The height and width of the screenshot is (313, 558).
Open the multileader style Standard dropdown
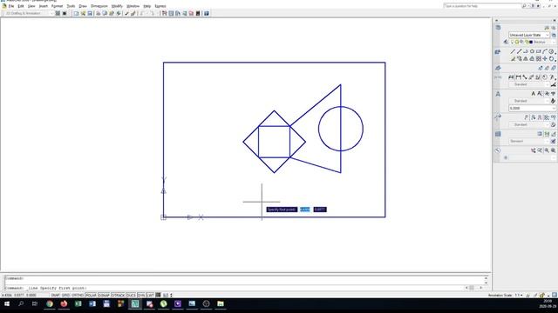pos(529,124)
